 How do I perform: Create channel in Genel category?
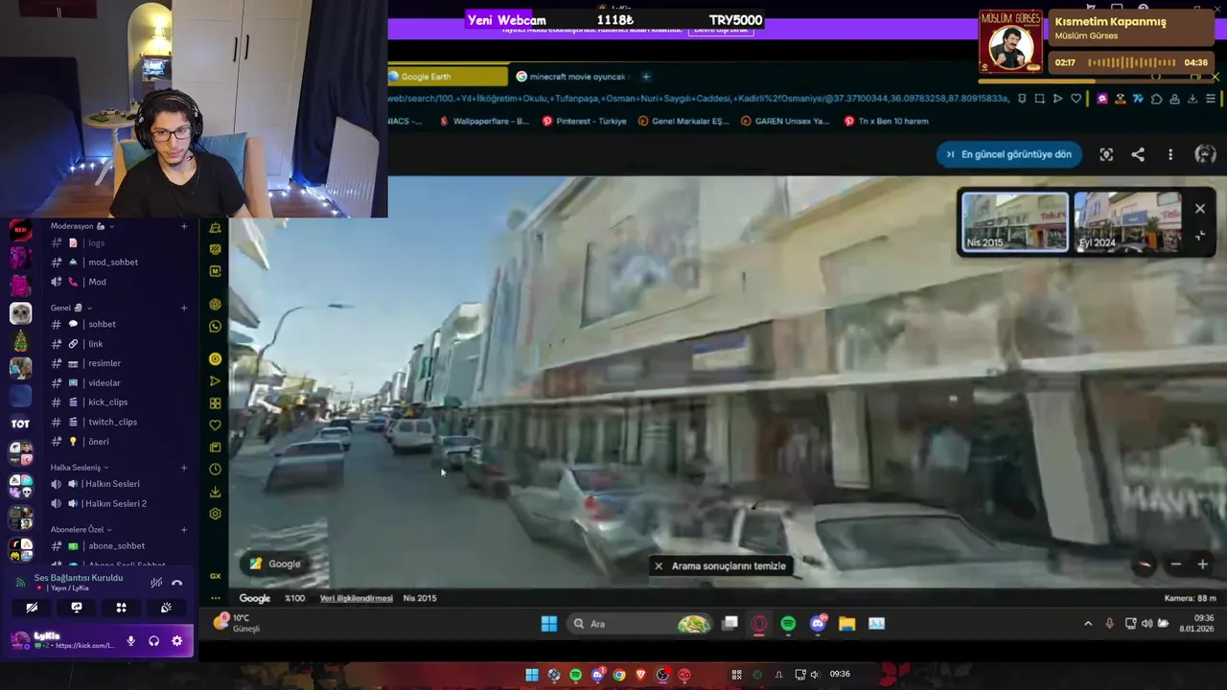point(184,308)
